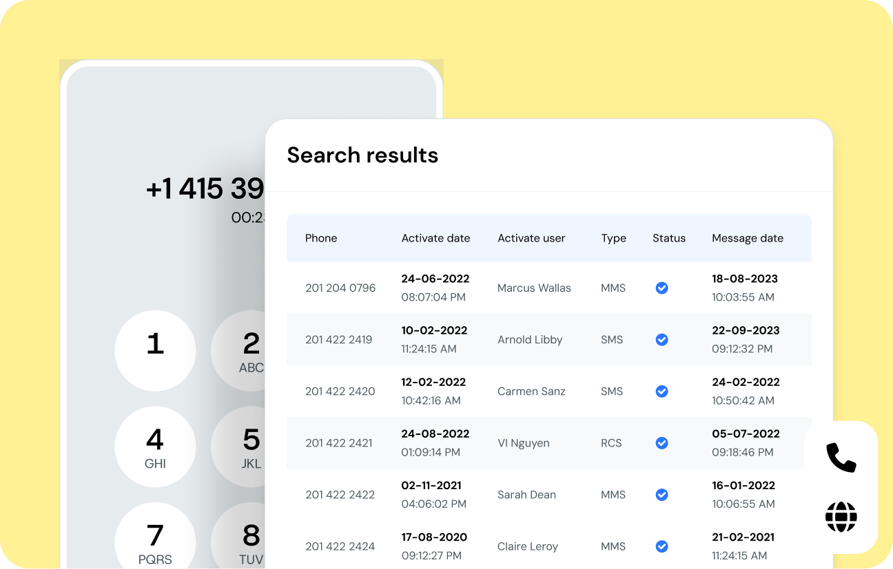This screenshot has width=893, height=569.
Task: Select the Arnold Libby user entry
Action: pos(530,340)
